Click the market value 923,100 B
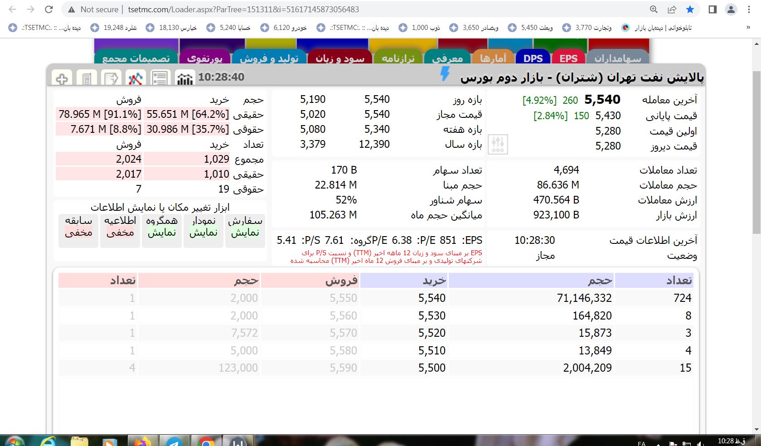Image resolution: width=761 pixels, height=446 pixels. pos(556,215)
